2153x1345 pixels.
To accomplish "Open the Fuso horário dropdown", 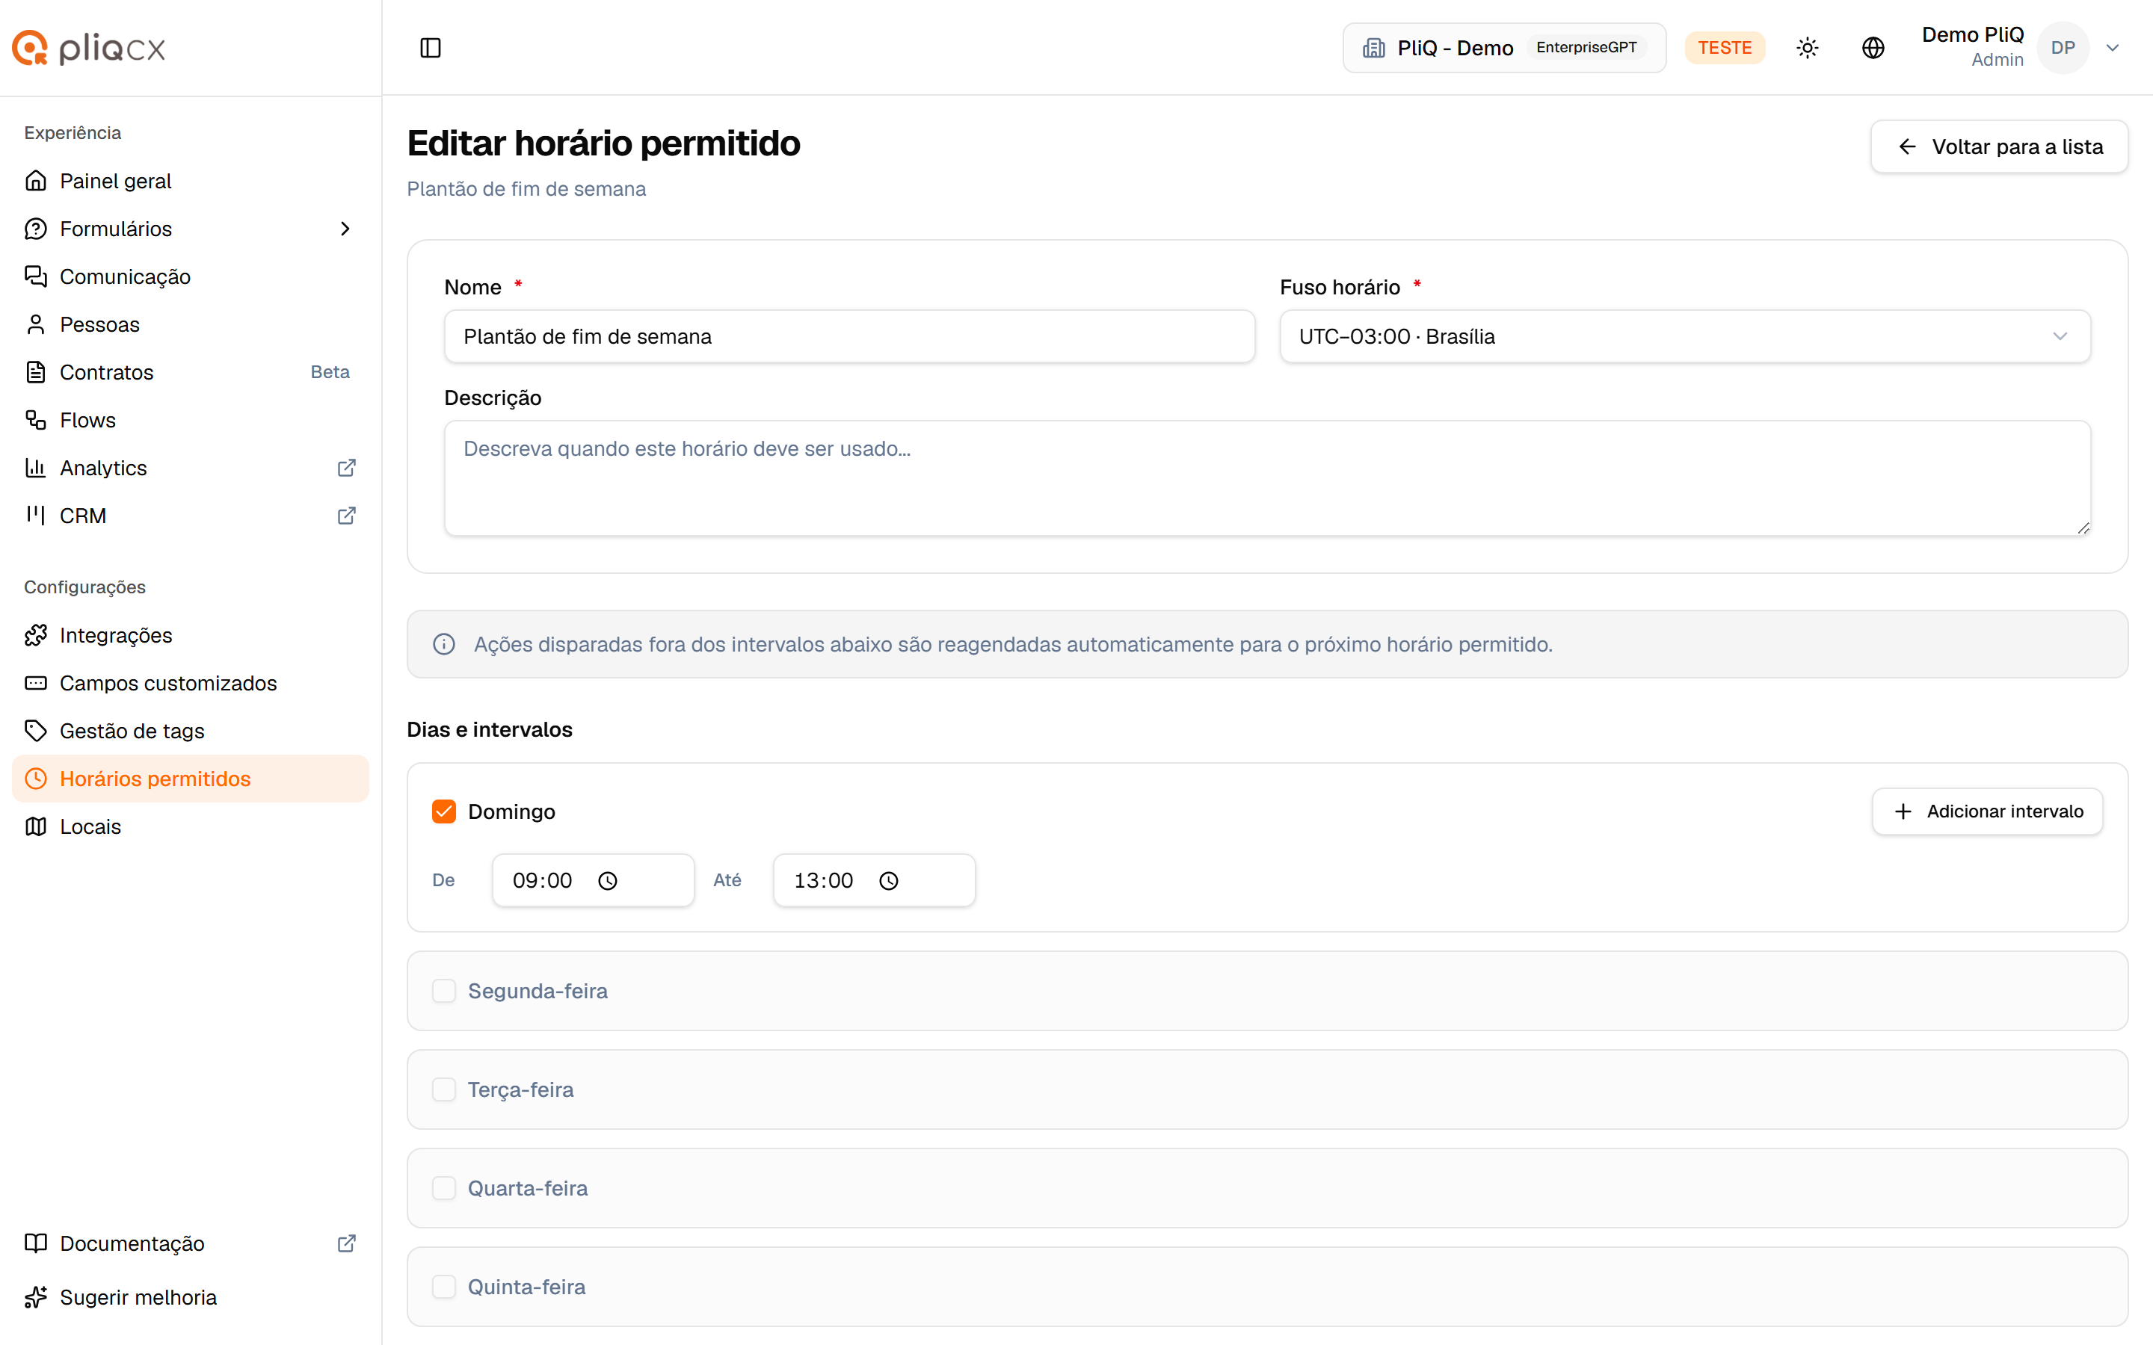I will [x=1685, y=336].
